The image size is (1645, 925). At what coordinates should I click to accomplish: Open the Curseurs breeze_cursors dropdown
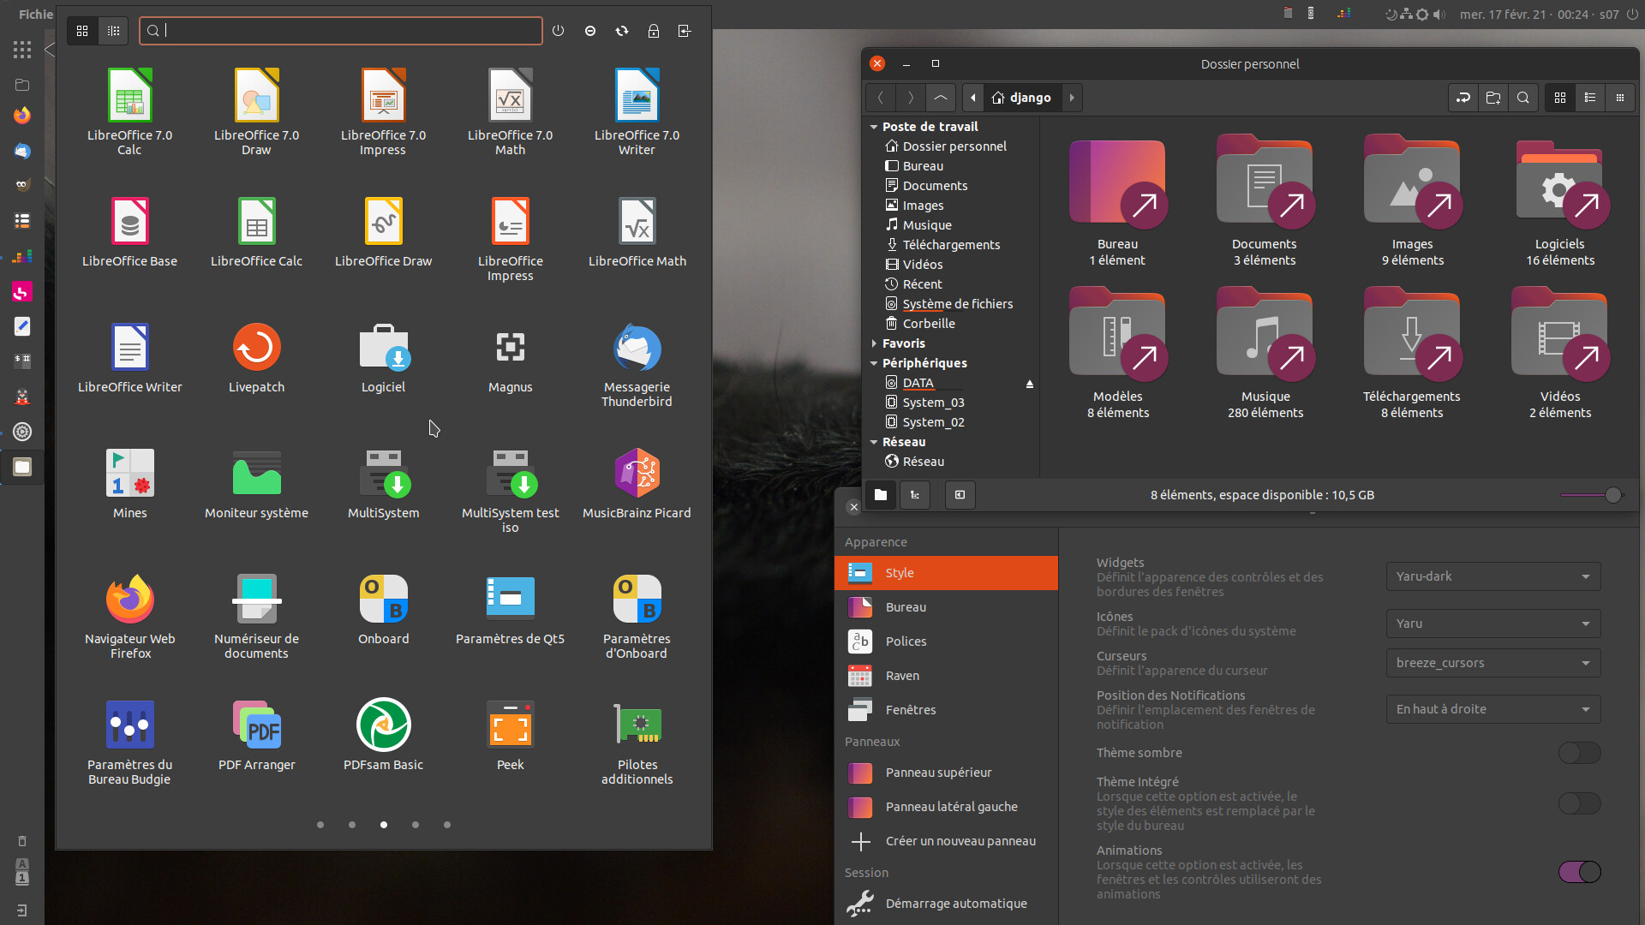tap(1492, 663)
